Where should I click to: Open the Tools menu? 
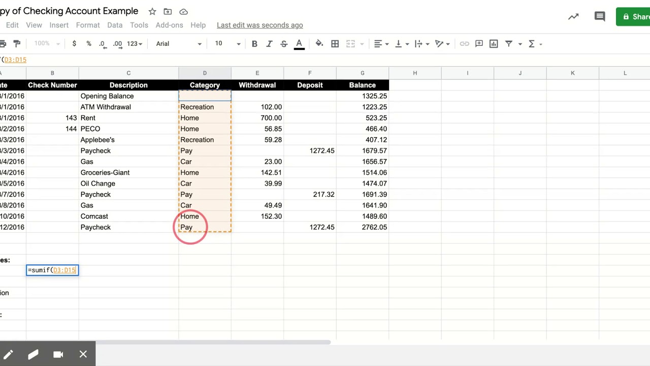coord(139,25)
